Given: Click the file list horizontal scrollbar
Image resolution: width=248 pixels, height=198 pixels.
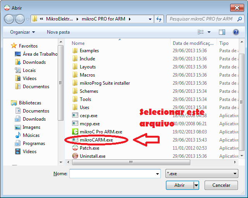Looking at the screenshot, I should click(x=131, y=162).
